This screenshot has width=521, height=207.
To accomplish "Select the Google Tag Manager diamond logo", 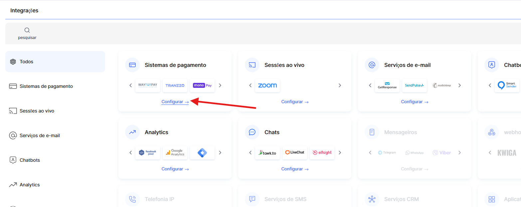I will click(x=202, y=153).
